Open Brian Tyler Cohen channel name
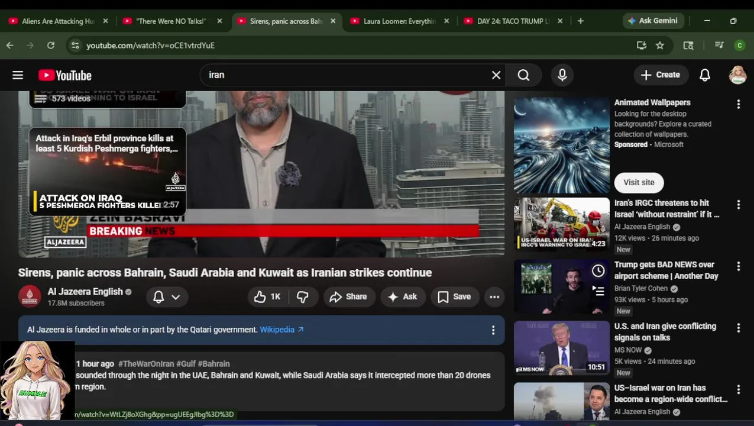 point(640,288)
